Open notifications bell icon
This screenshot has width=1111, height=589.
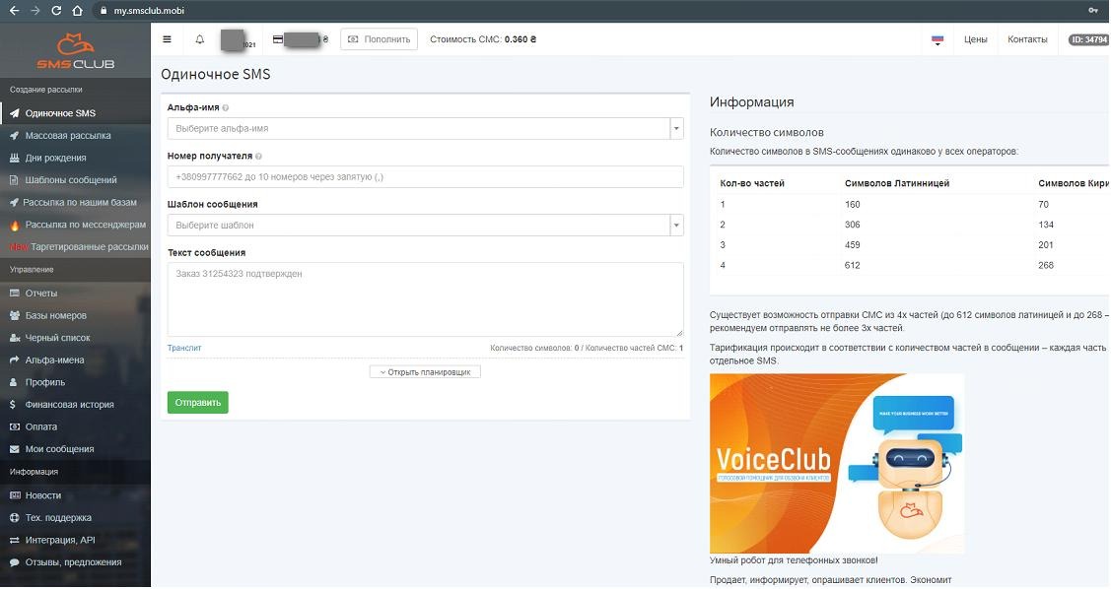tap(200, 39)
